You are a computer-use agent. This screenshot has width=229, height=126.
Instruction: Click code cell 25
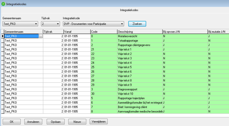coord(104,67)
